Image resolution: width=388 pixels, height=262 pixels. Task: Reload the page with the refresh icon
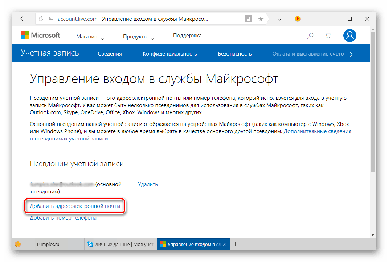coord(41,19)
